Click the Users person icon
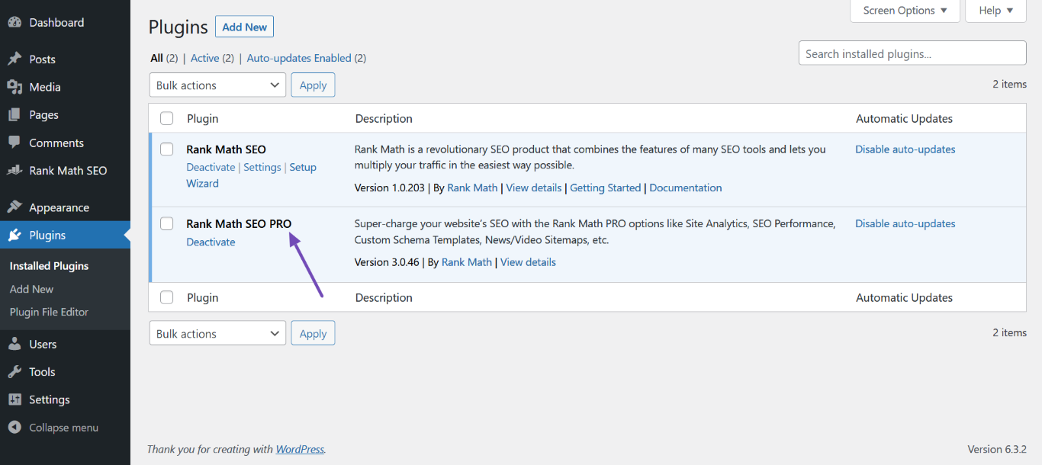The height and width of the screenshot is (465, 1042). (x=14, y=344)
